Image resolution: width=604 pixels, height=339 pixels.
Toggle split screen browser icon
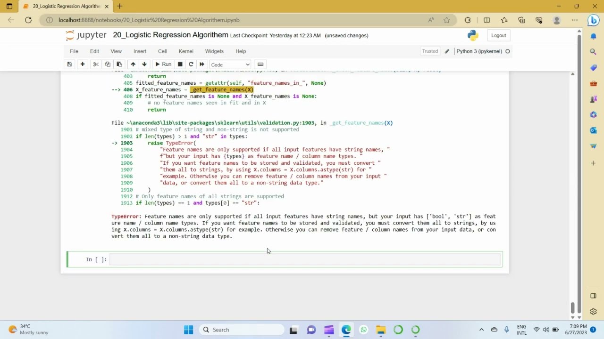tap(487, 20)
